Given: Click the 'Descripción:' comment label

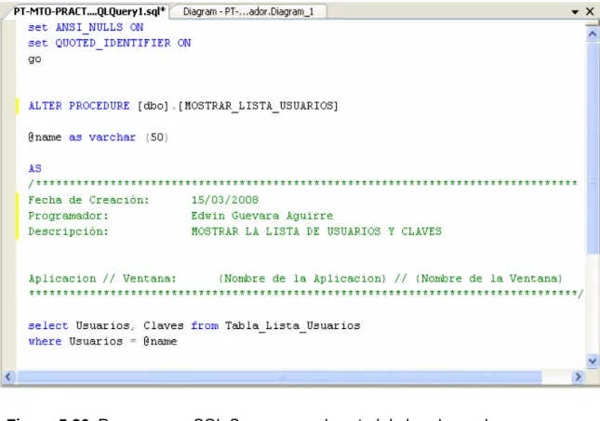Looking at the screenshot, I should pyautogui.click(x=69, y=231).
